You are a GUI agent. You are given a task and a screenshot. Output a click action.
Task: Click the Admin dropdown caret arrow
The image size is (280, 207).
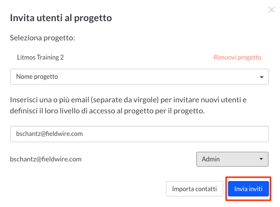coord(261,159)
